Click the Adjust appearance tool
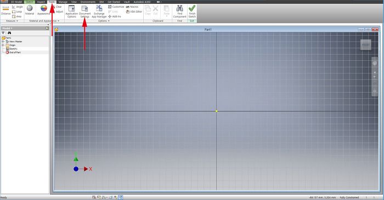Screen dimensions: 384x200 (x=59, y=12)
